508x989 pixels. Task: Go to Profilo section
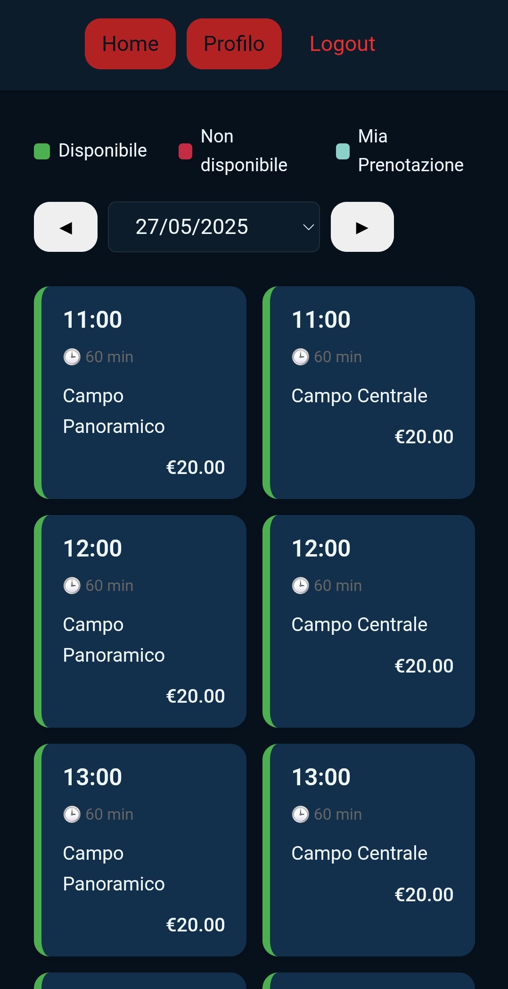tap(234, 44)
